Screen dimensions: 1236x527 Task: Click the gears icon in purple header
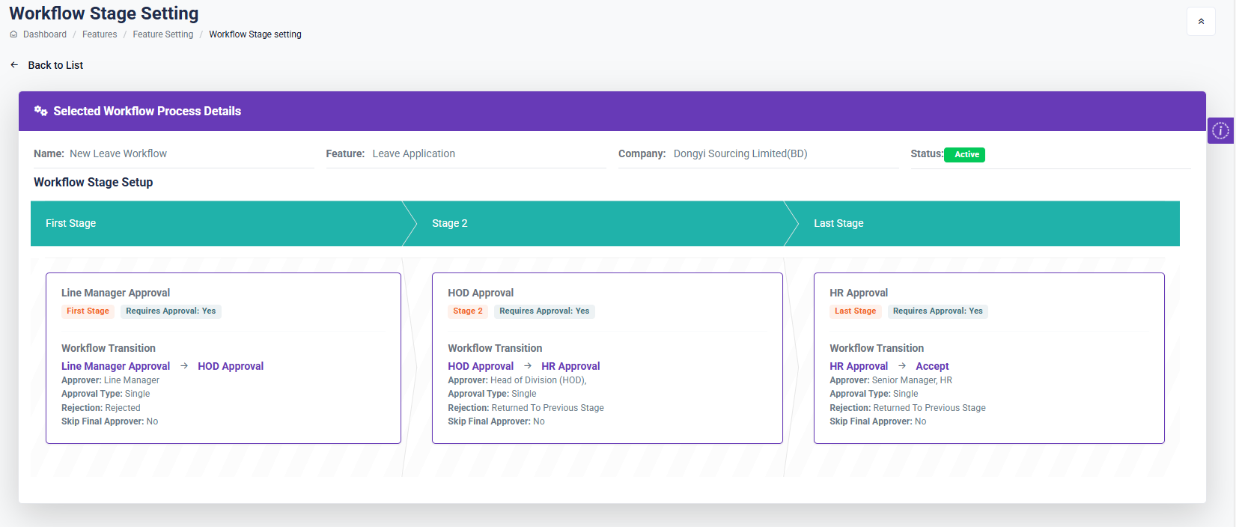tap(41, 111)
